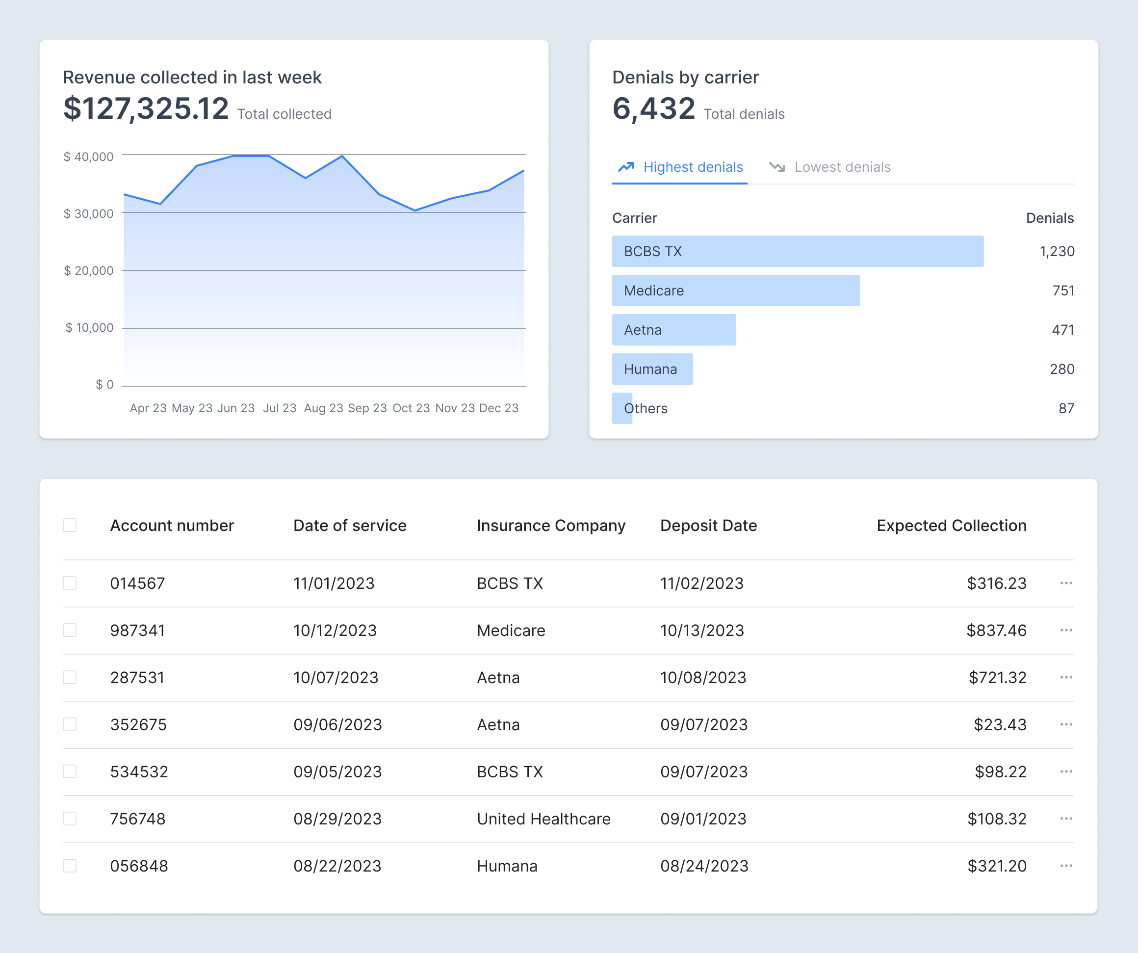1138x953 pixels.
Task: Click expected collection $837.46
Action: tap(997, 631)
